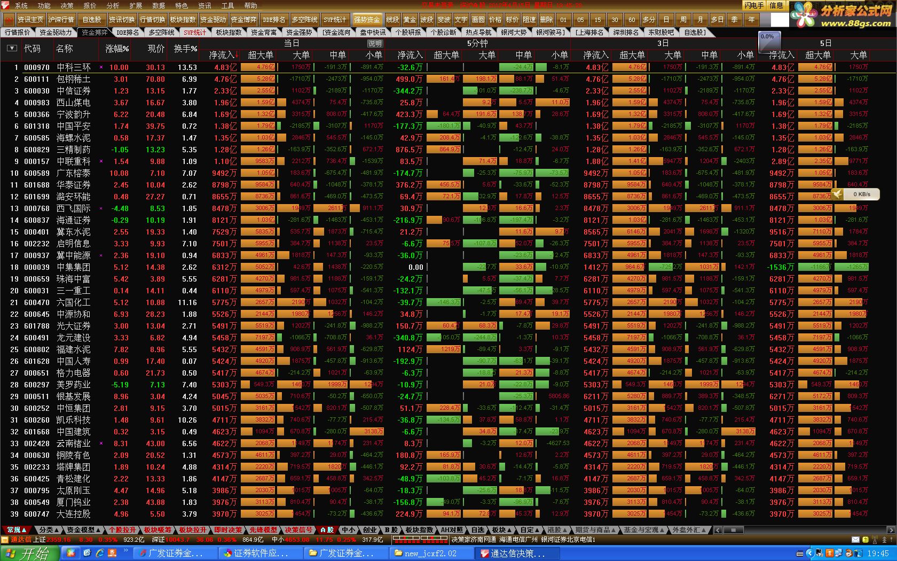Expand the 基金与宏观 bottom tab menu
Image resolution: width=897 pixels, height=561 pixels.
coord(643,529)
